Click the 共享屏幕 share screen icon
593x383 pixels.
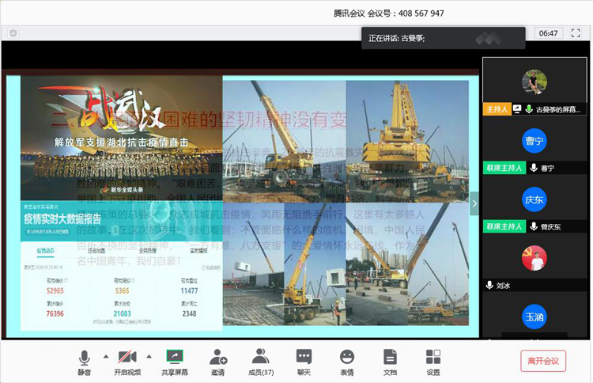point(174,361)
